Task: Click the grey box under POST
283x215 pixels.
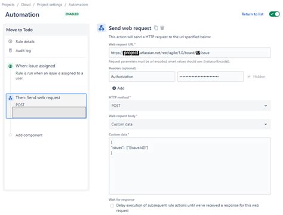Action: click(49, 112)
